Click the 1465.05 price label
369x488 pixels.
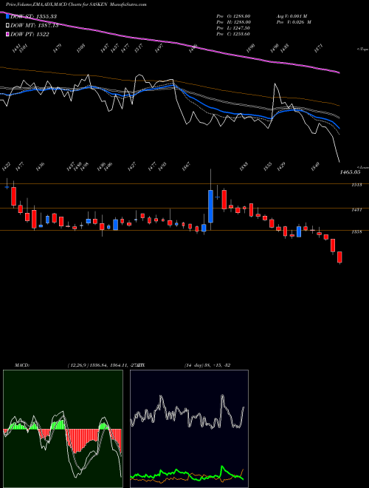350,172
